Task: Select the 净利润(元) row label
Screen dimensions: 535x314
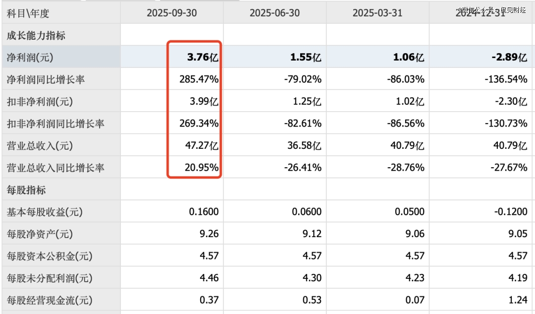Action: (x=30, y=58)
